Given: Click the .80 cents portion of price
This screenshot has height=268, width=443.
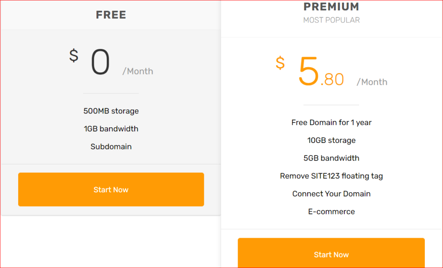Looking at the screenshot, I should [x=332, y=80].
